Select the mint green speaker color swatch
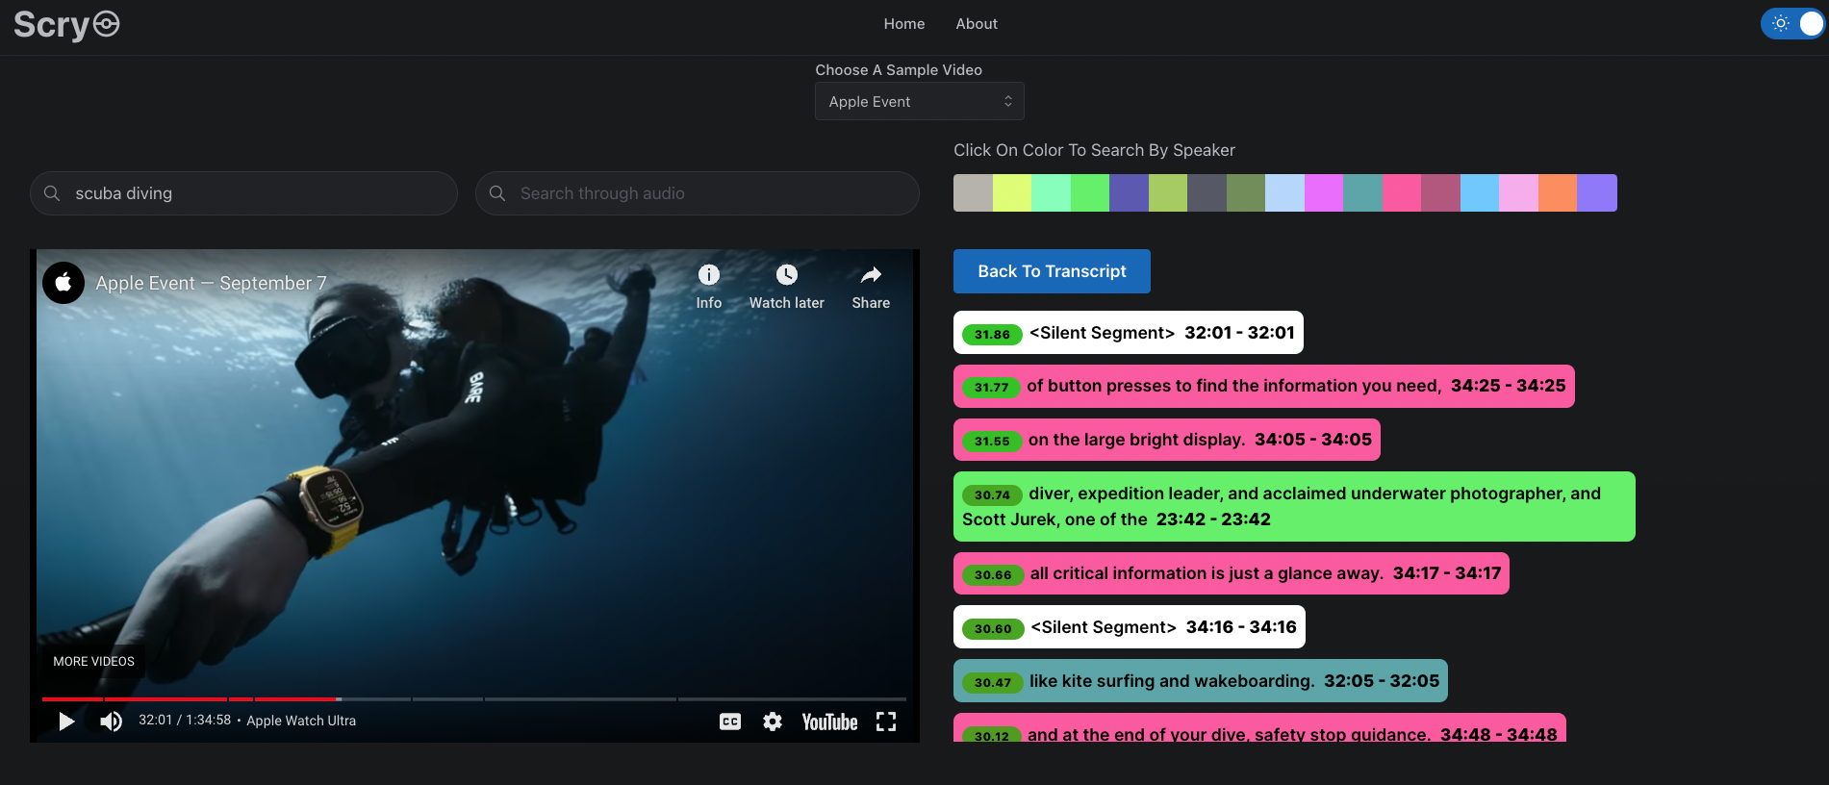This screenshot has width=1829, height=785. [x=1051, y=192]
